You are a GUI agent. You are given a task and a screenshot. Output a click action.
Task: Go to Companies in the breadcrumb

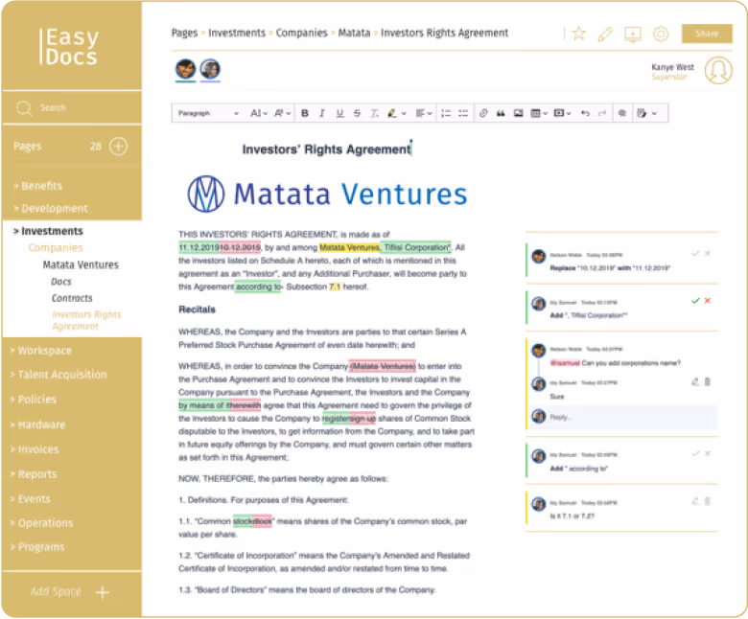301,33
